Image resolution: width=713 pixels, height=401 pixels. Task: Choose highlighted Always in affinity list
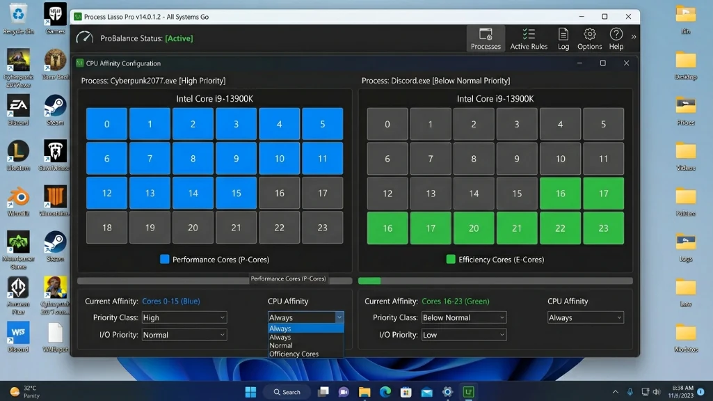click(305, 329)
